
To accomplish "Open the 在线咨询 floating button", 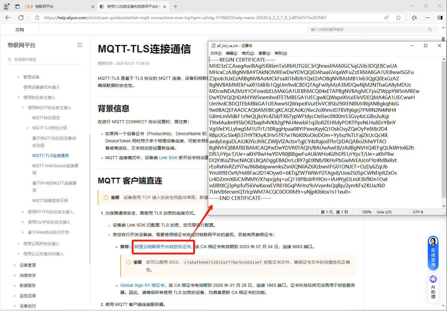I will click(x=433, y=253).
